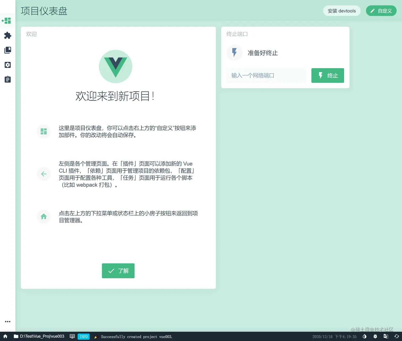This screenshot has height=341, width=402.
Task: Open the project dashboard sidebar icon
Action: (8, 21)
